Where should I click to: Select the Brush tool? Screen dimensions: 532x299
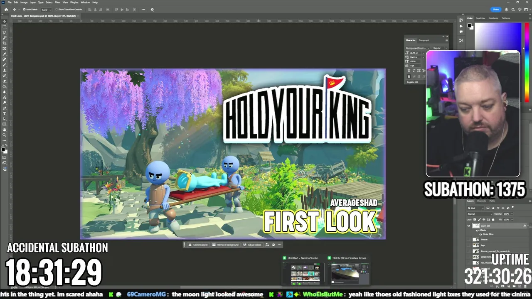5,65
